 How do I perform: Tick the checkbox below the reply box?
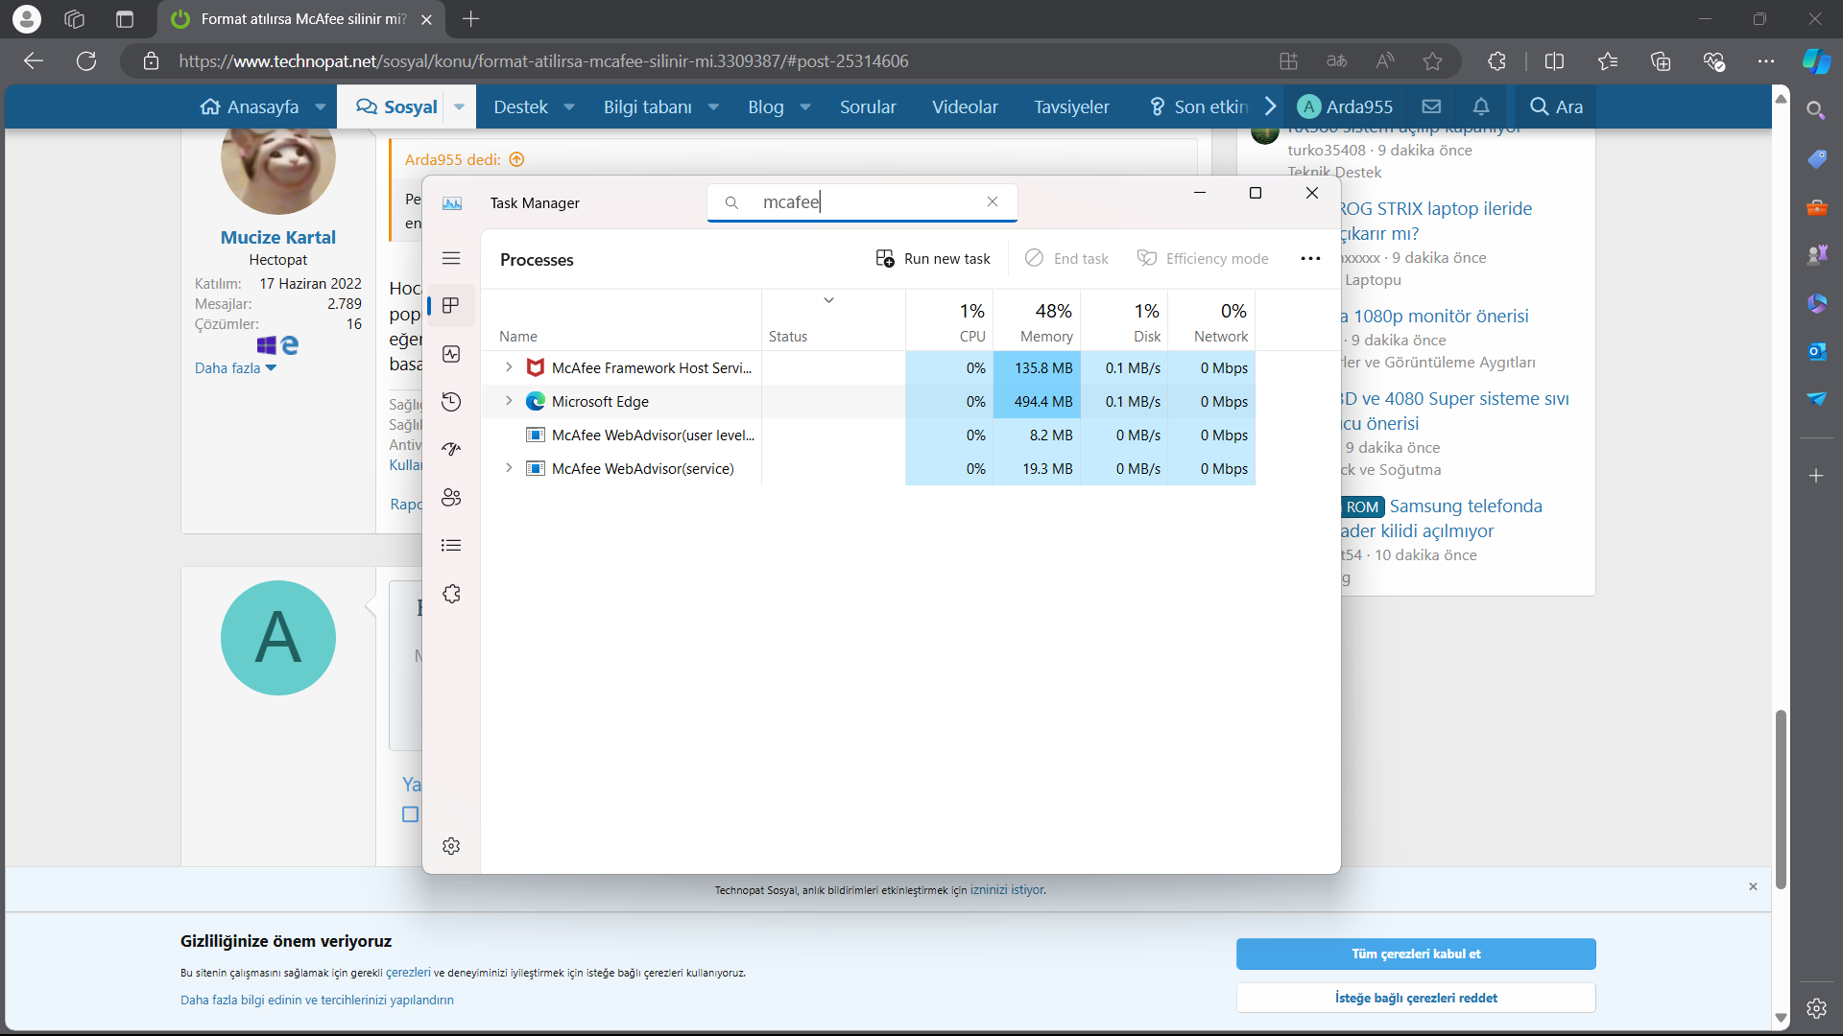(x=410, y=814)
